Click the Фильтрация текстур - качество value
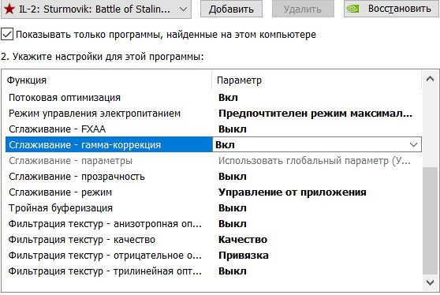 243,240
